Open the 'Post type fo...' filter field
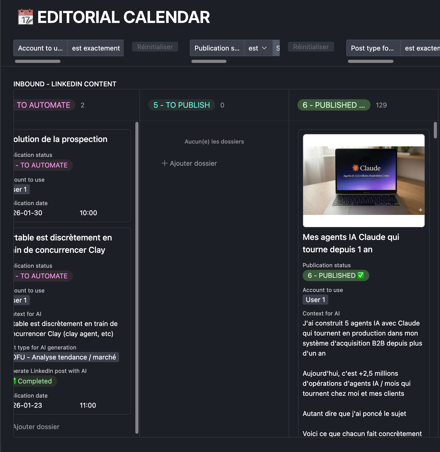Image resolution: width=440 pixels, height=452 pixels. coord(373,48)
